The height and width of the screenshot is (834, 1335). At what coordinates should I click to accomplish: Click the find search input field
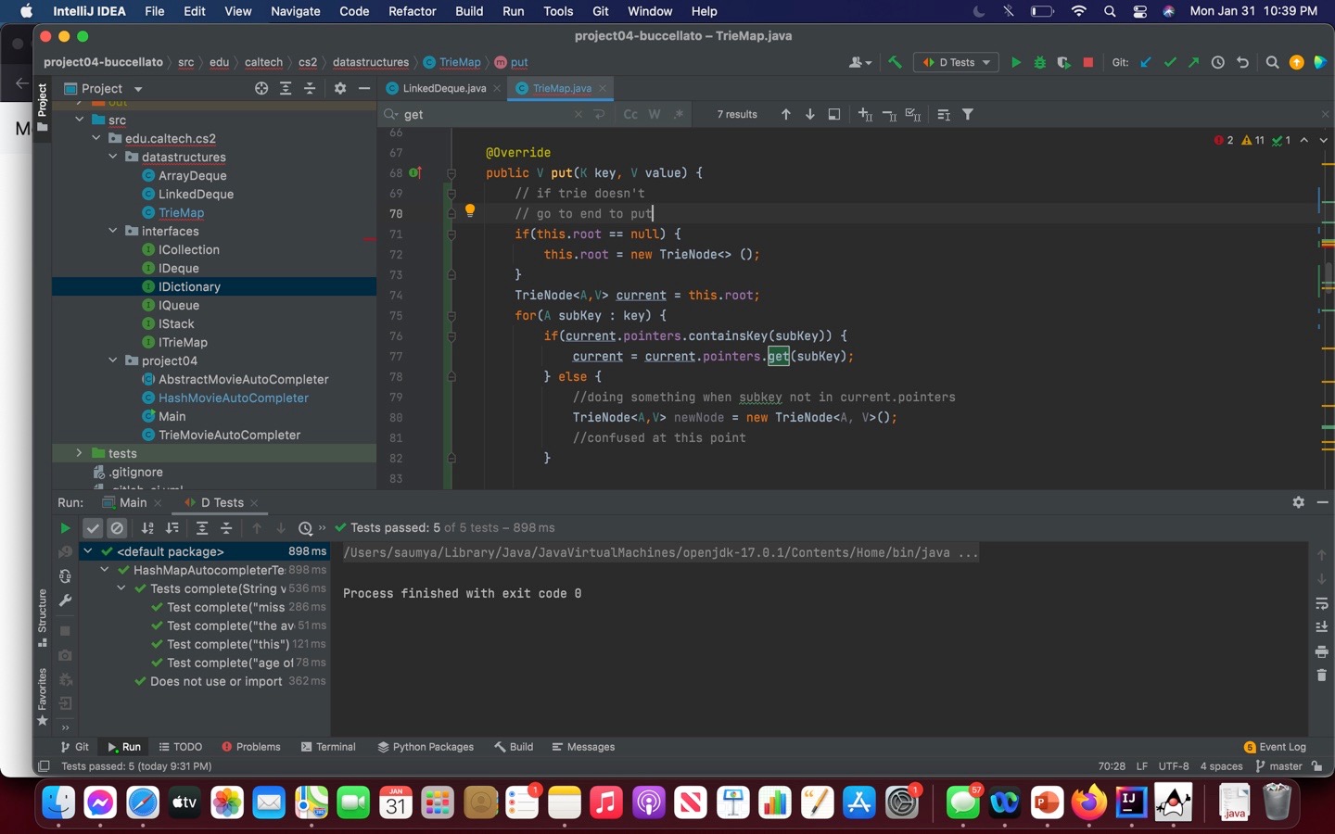pos(487,115)
